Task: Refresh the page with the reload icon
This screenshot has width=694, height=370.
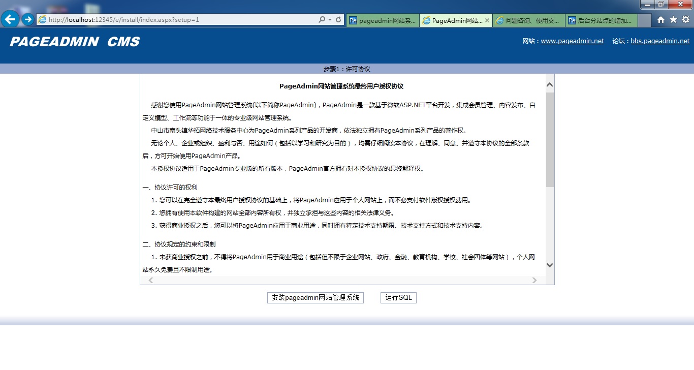Action: tap(339, 20)
